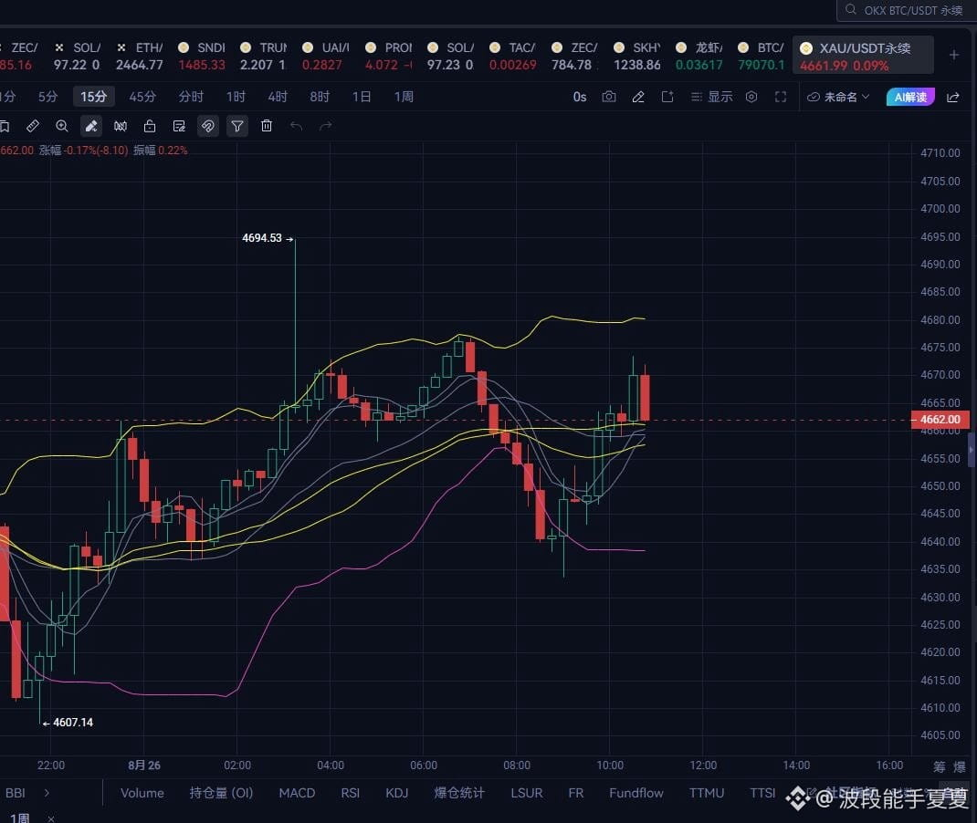
Task: Toggle the Volume indicator
Action: tap(142, 793)
